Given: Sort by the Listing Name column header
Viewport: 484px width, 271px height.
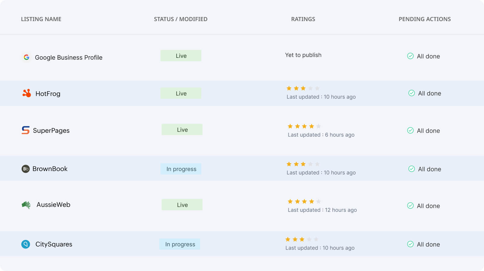Looking at the screenshot, I should click(41, 19).
